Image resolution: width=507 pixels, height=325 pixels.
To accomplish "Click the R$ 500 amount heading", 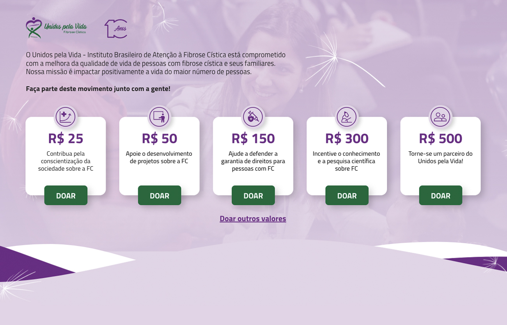I will tap(440, 138).
